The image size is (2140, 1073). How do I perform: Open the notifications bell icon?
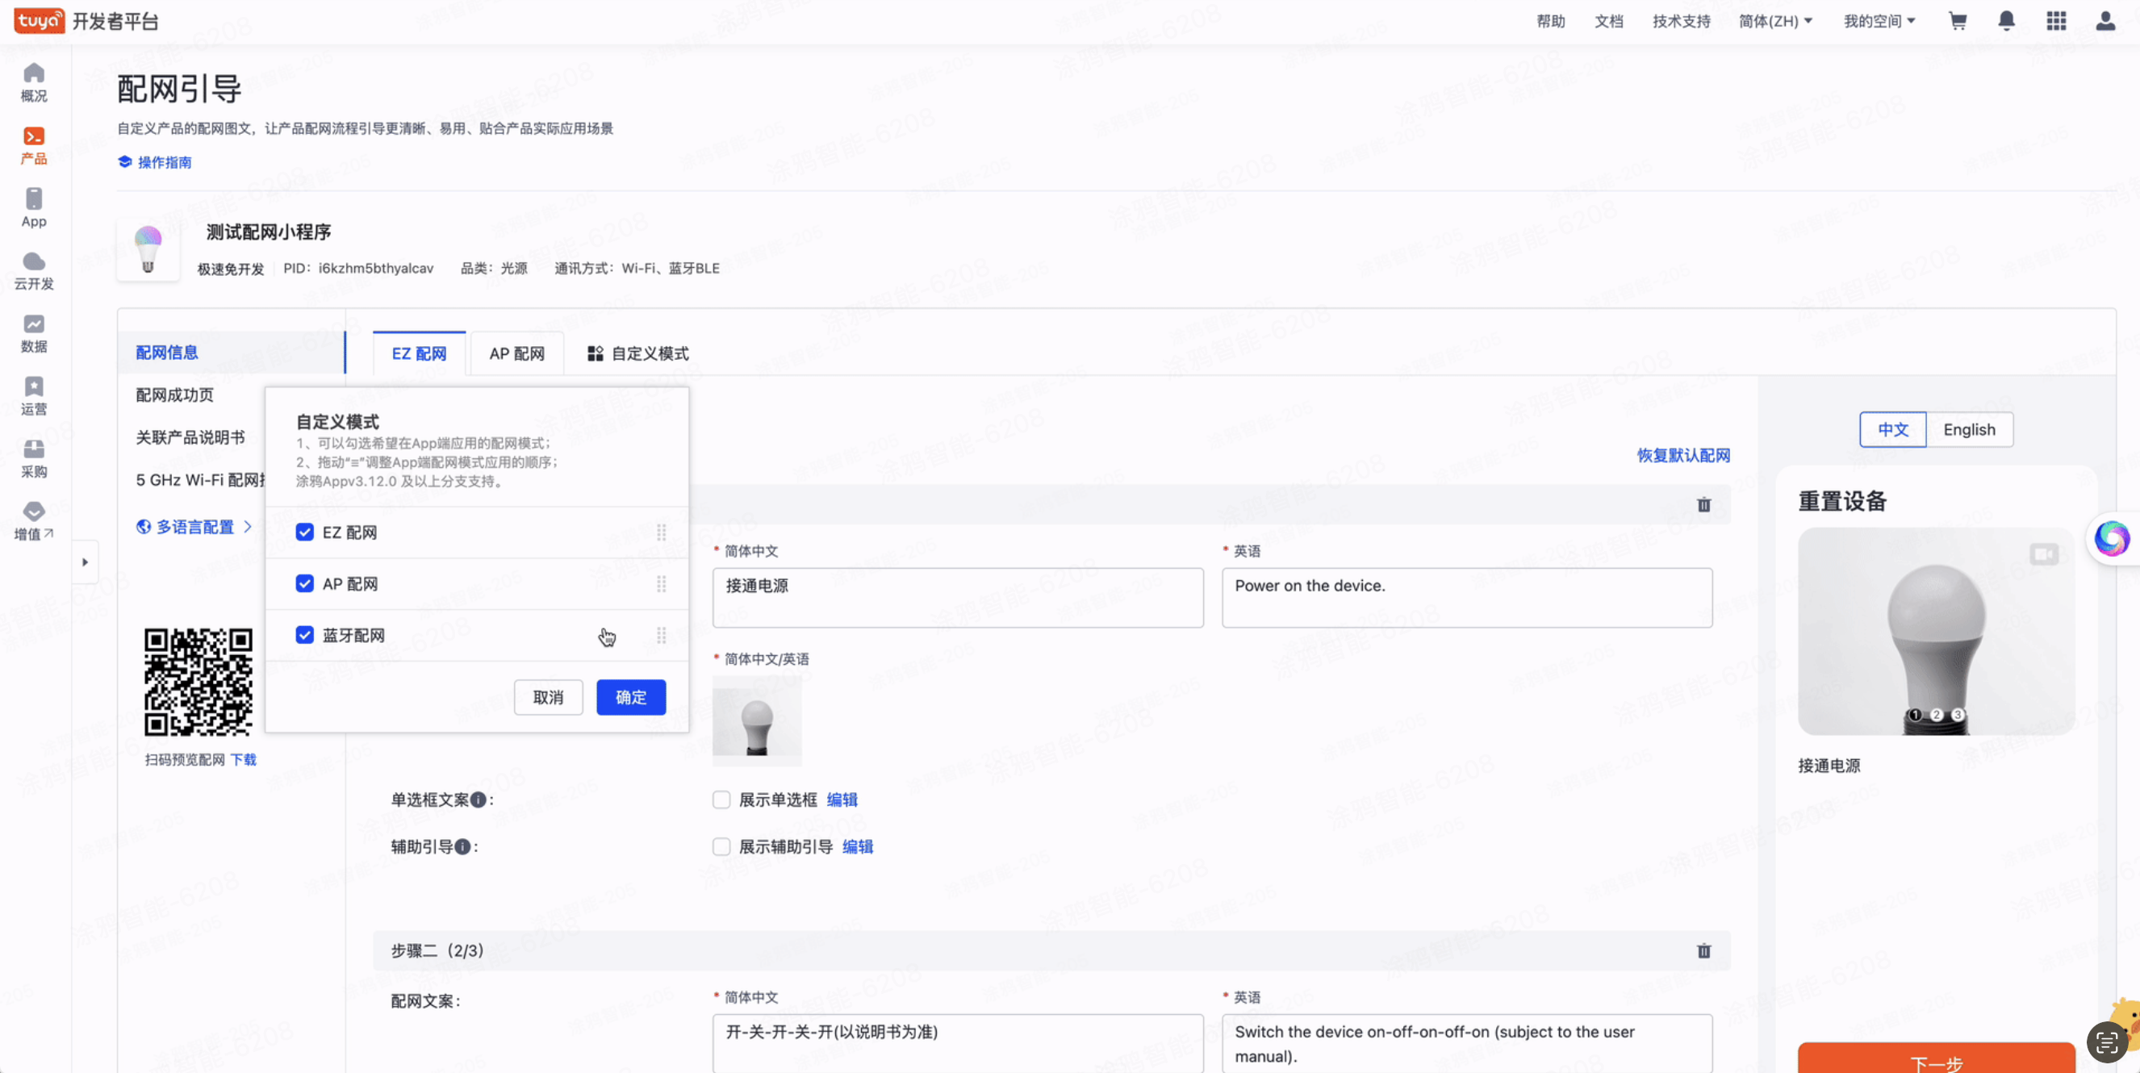(2006, 21)
